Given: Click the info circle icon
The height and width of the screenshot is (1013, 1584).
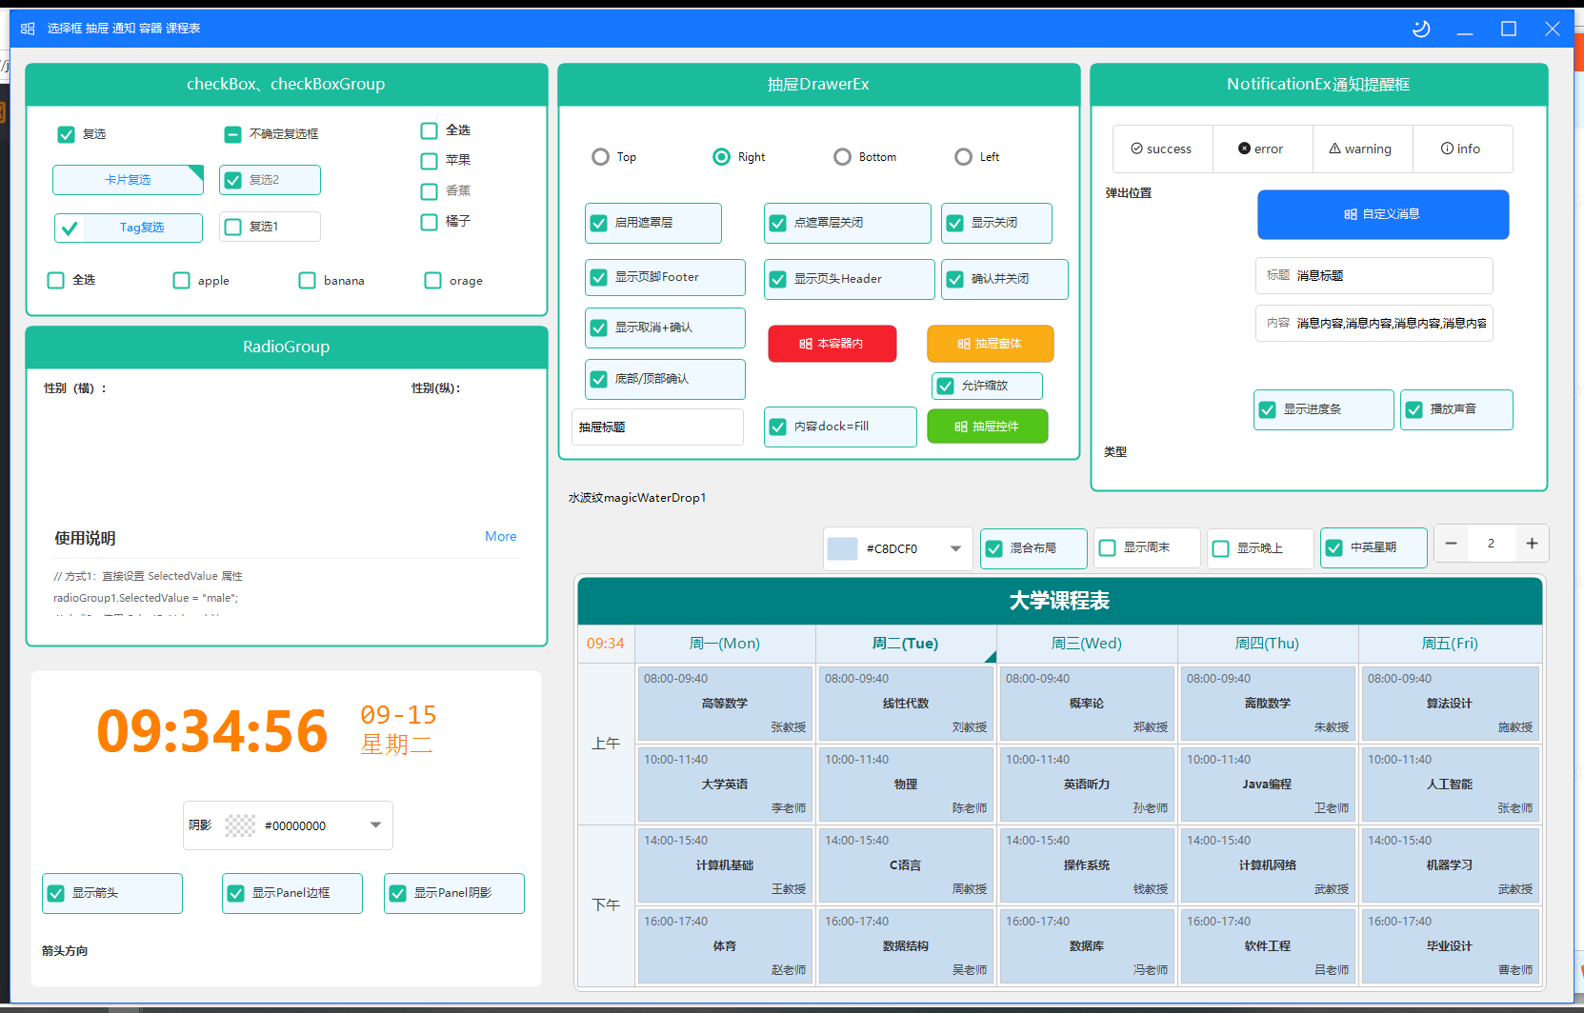Looking at the screenshot, I should click(1447, 149).
